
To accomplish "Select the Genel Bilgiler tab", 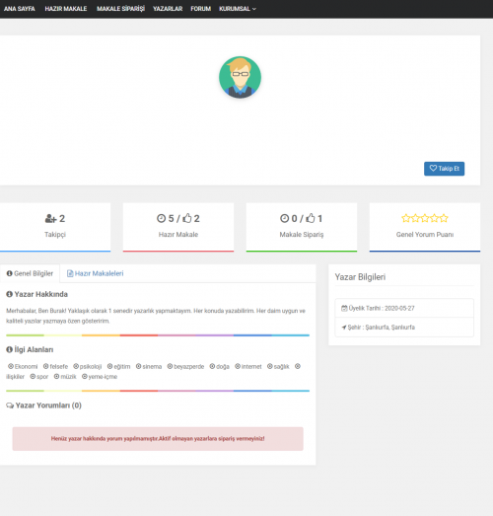I will coord(30,273).
